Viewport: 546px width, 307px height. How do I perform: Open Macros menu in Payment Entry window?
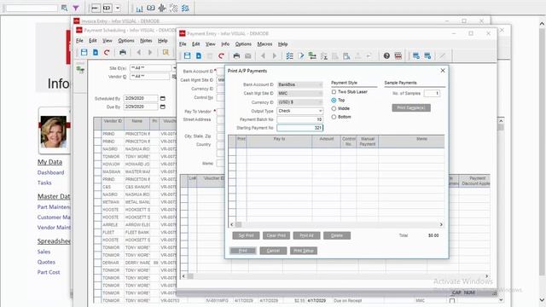(x=264, y=44)
